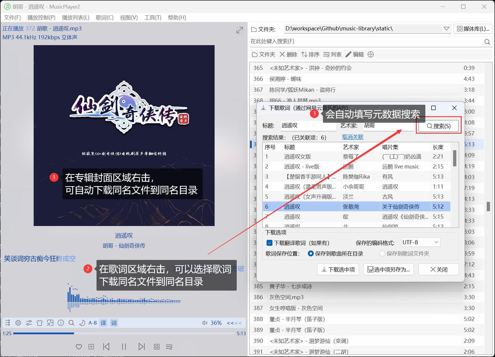The width and height of the screenshot is (495, 357).
Task: Click the 艺术家 input field containing 胡哥
Action: (x=388, y=125)
